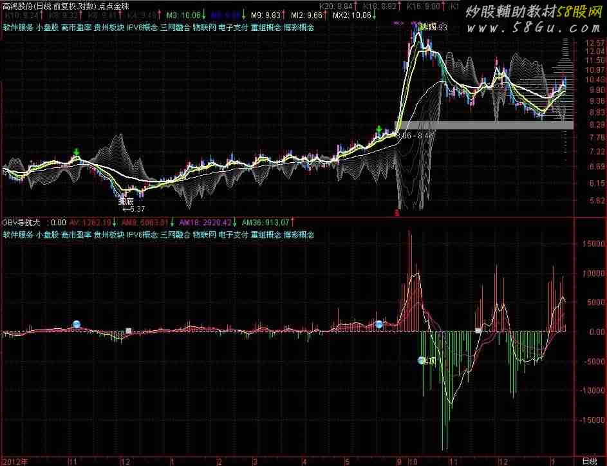Click the 12.57 price axis label
Screen dimensions: 607x466
pyautogui.click(x=595, y=42)
